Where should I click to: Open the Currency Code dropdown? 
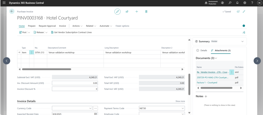click(91, 108)
